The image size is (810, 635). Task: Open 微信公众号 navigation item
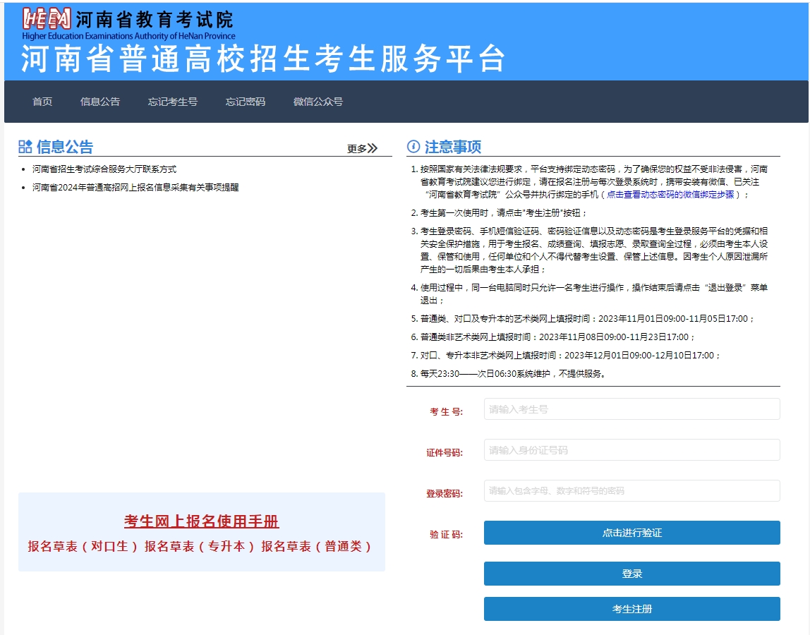point(318,102)
